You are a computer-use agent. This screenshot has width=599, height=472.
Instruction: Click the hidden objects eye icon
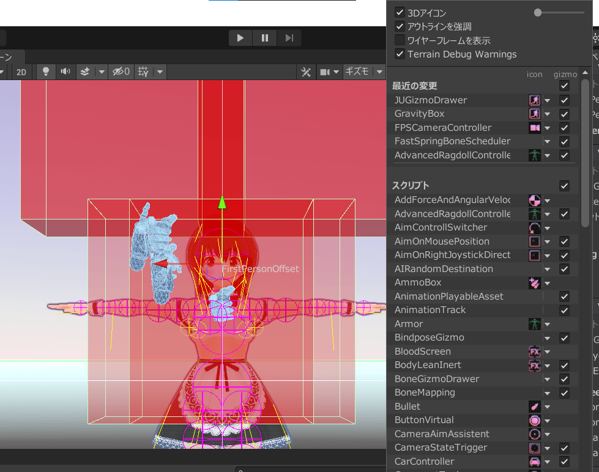[120, 72]
